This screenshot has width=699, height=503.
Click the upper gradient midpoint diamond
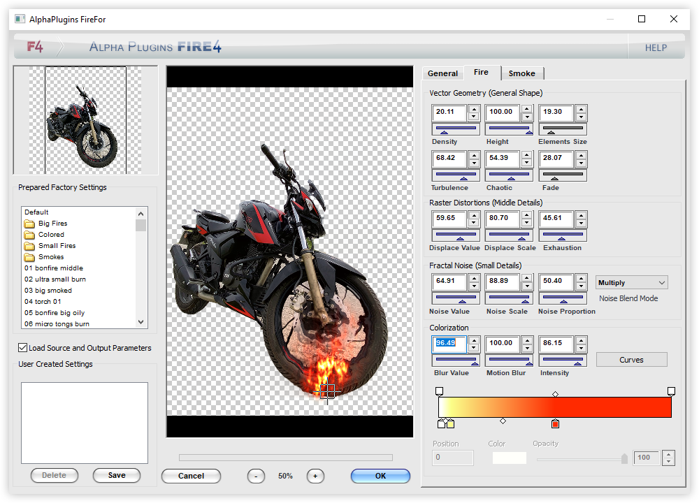click(555, 394)
